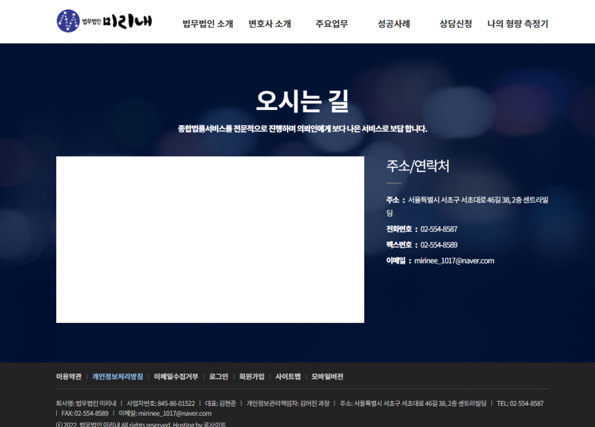595x427 pixels.
Task: Open the 개인정보처리방침 footer link
Action: (117, 377)
